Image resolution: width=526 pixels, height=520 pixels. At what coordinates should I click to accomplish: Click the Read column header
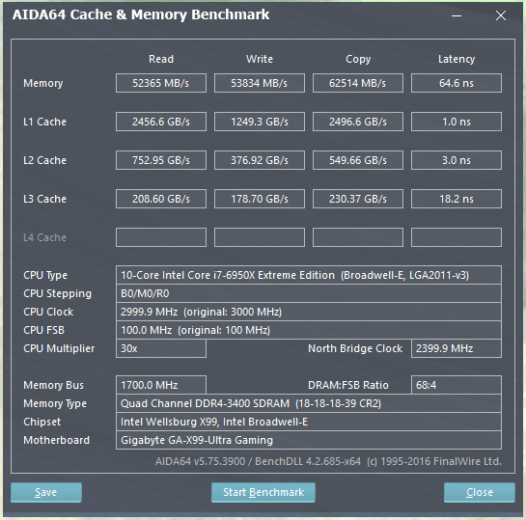pos(161,59)
